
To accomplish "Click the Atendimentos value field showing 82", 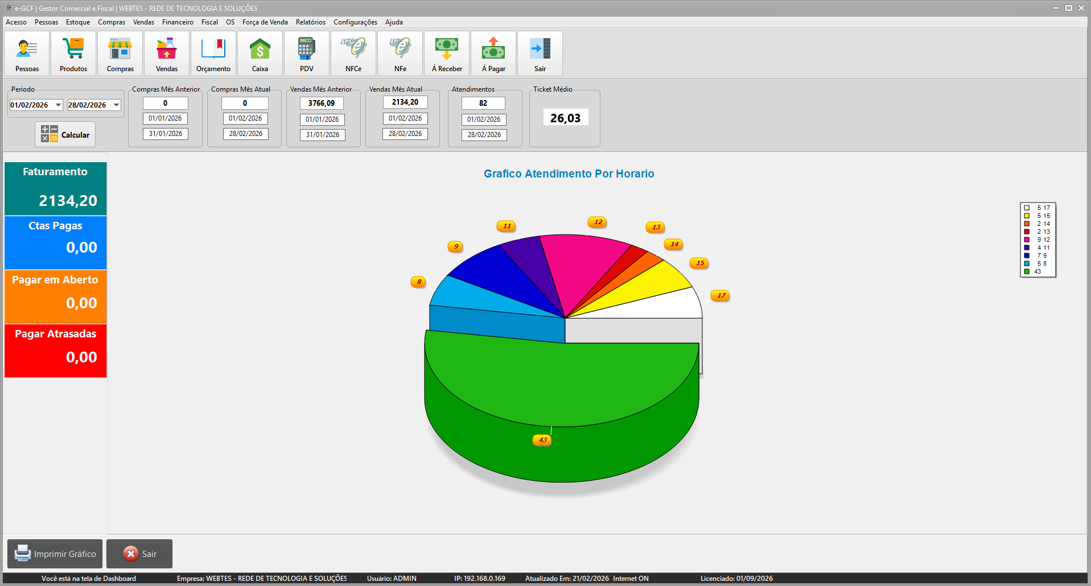I will (483, 104).
